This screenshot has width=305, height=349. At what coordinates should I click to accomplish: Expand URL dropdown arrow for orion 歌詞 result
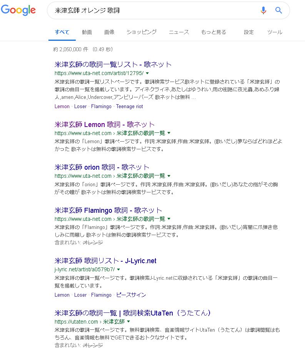[x=169, y=176]
